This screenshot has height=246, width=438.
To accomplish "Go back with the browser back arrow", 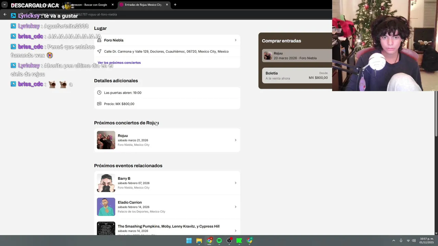I will pos(5,14).
